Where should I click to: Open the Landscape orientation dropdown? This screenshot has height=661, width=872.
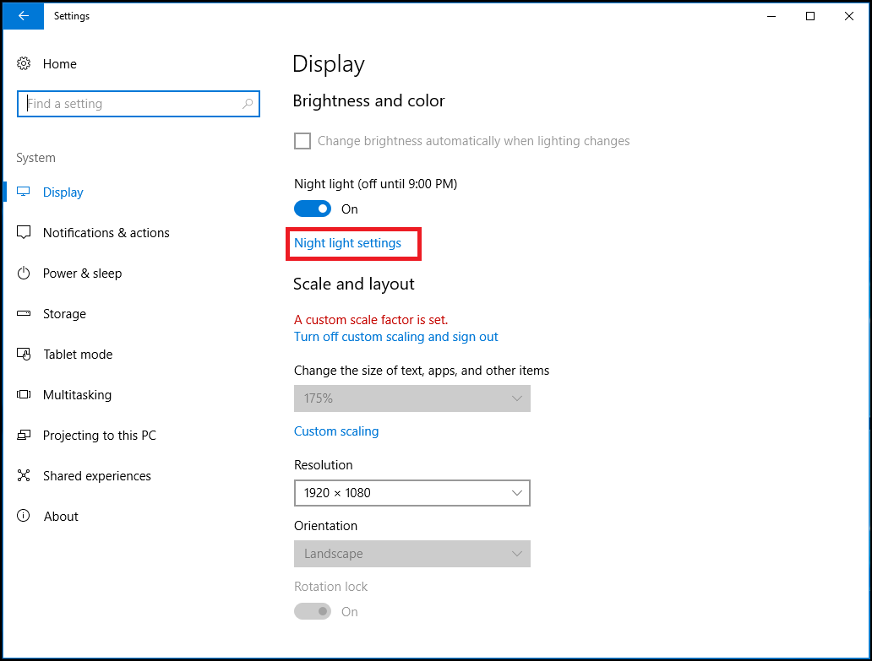tap(412, 554)
